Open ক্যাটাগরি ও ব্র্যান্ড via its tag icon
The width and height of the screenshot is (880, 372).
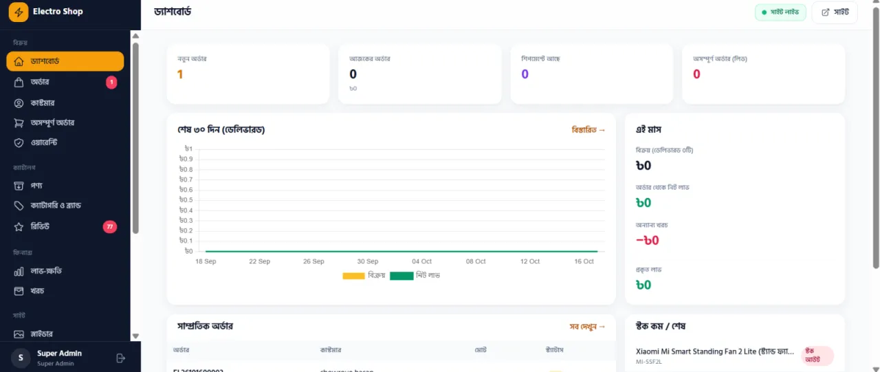pyautogui.click(x=19, y=206)
